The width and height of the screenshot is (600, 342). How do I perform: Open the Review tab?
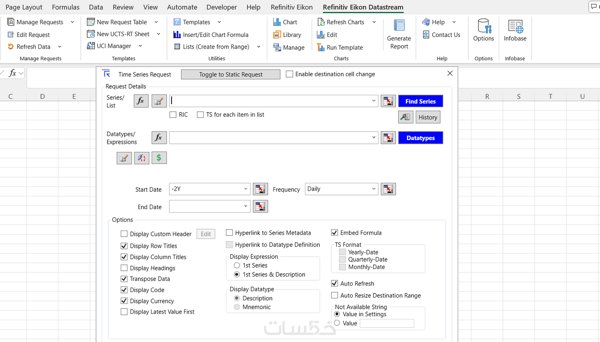point(123,7)
